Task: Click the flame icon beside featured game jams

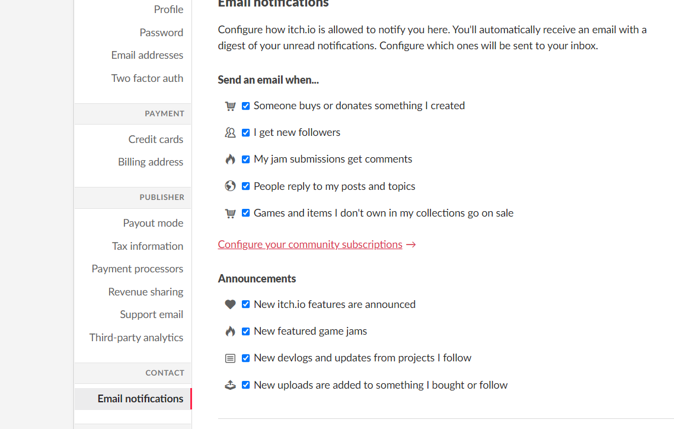Action: (231, 332)
